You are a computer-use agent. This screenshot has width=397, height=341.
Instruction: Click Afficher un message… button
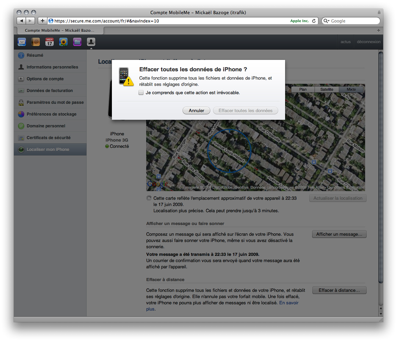[339, 234]
